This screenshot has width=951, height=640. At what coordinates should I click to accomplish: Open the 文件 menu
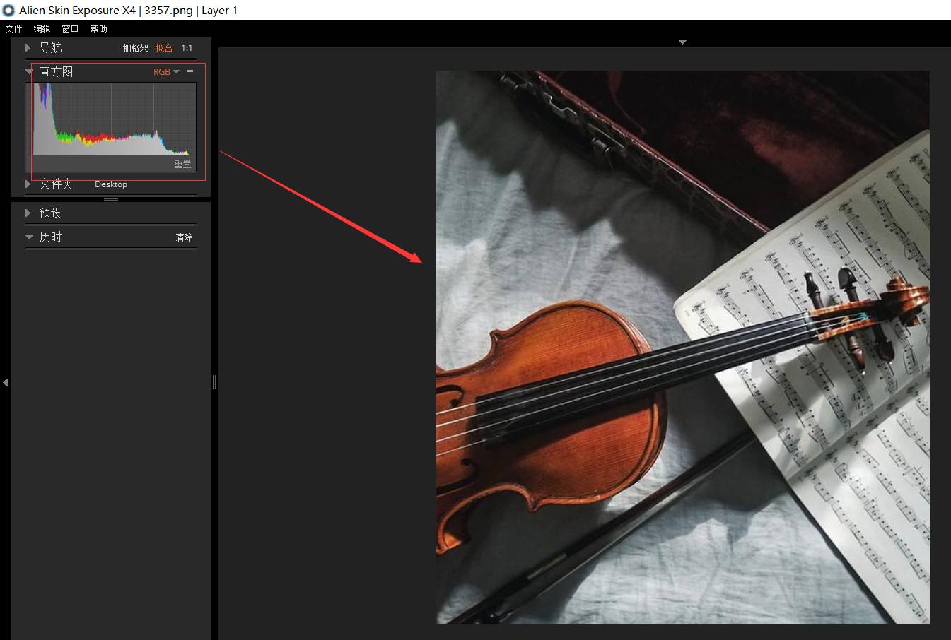pyautogui.click(x=13, y=29)
